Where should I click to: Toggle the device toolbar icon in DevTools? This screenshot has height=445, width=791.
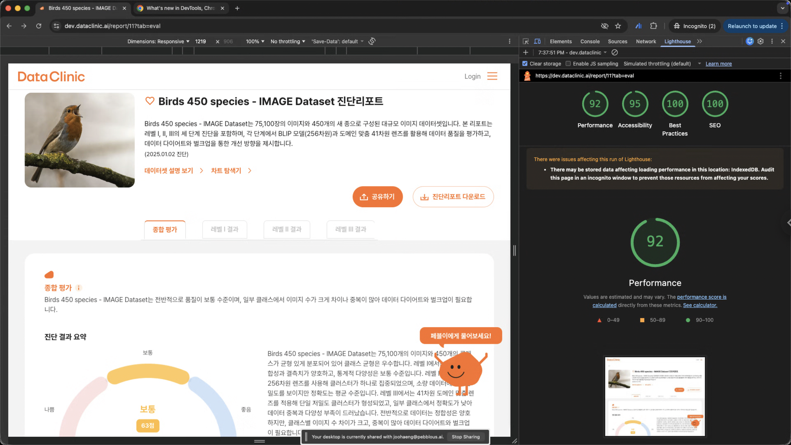pos(538,41)
